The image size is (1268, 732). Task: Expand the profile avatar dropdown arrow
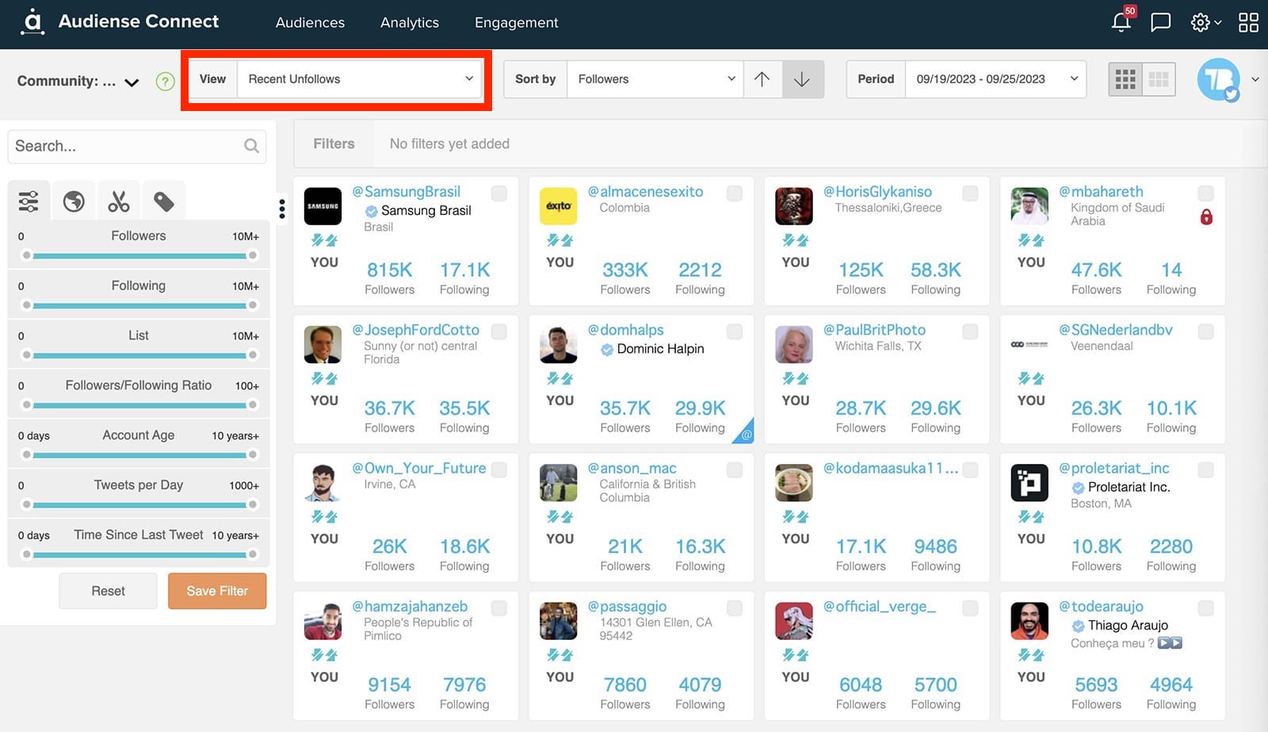[1255, 79]
